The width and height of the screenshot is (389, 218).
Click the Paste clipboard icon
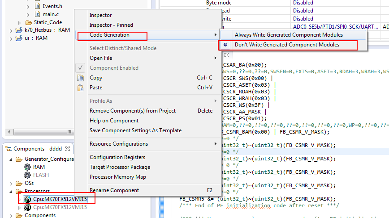tap(80, 88)
